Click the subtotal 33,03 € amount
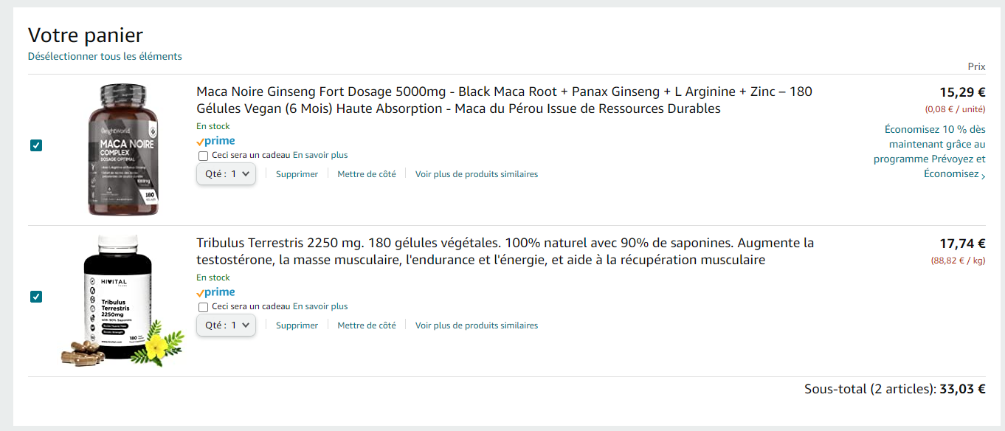The width and height of the screenshot is (1005, 431). (x=962, y=389)
